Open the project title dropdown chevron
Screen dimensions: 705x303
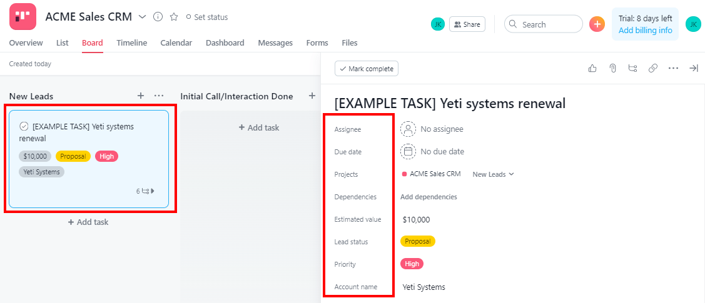142,17
